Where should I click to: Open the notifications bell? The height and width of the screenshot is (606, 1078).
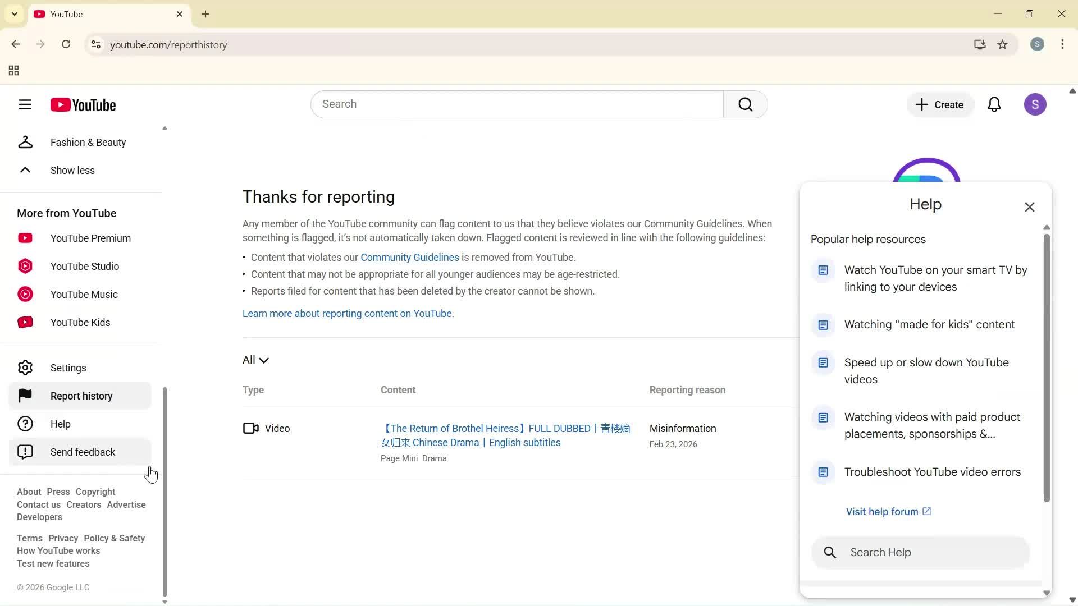994,104
